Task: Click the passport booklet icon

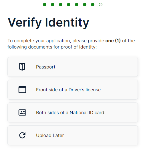Action: [x=22, y=67]
